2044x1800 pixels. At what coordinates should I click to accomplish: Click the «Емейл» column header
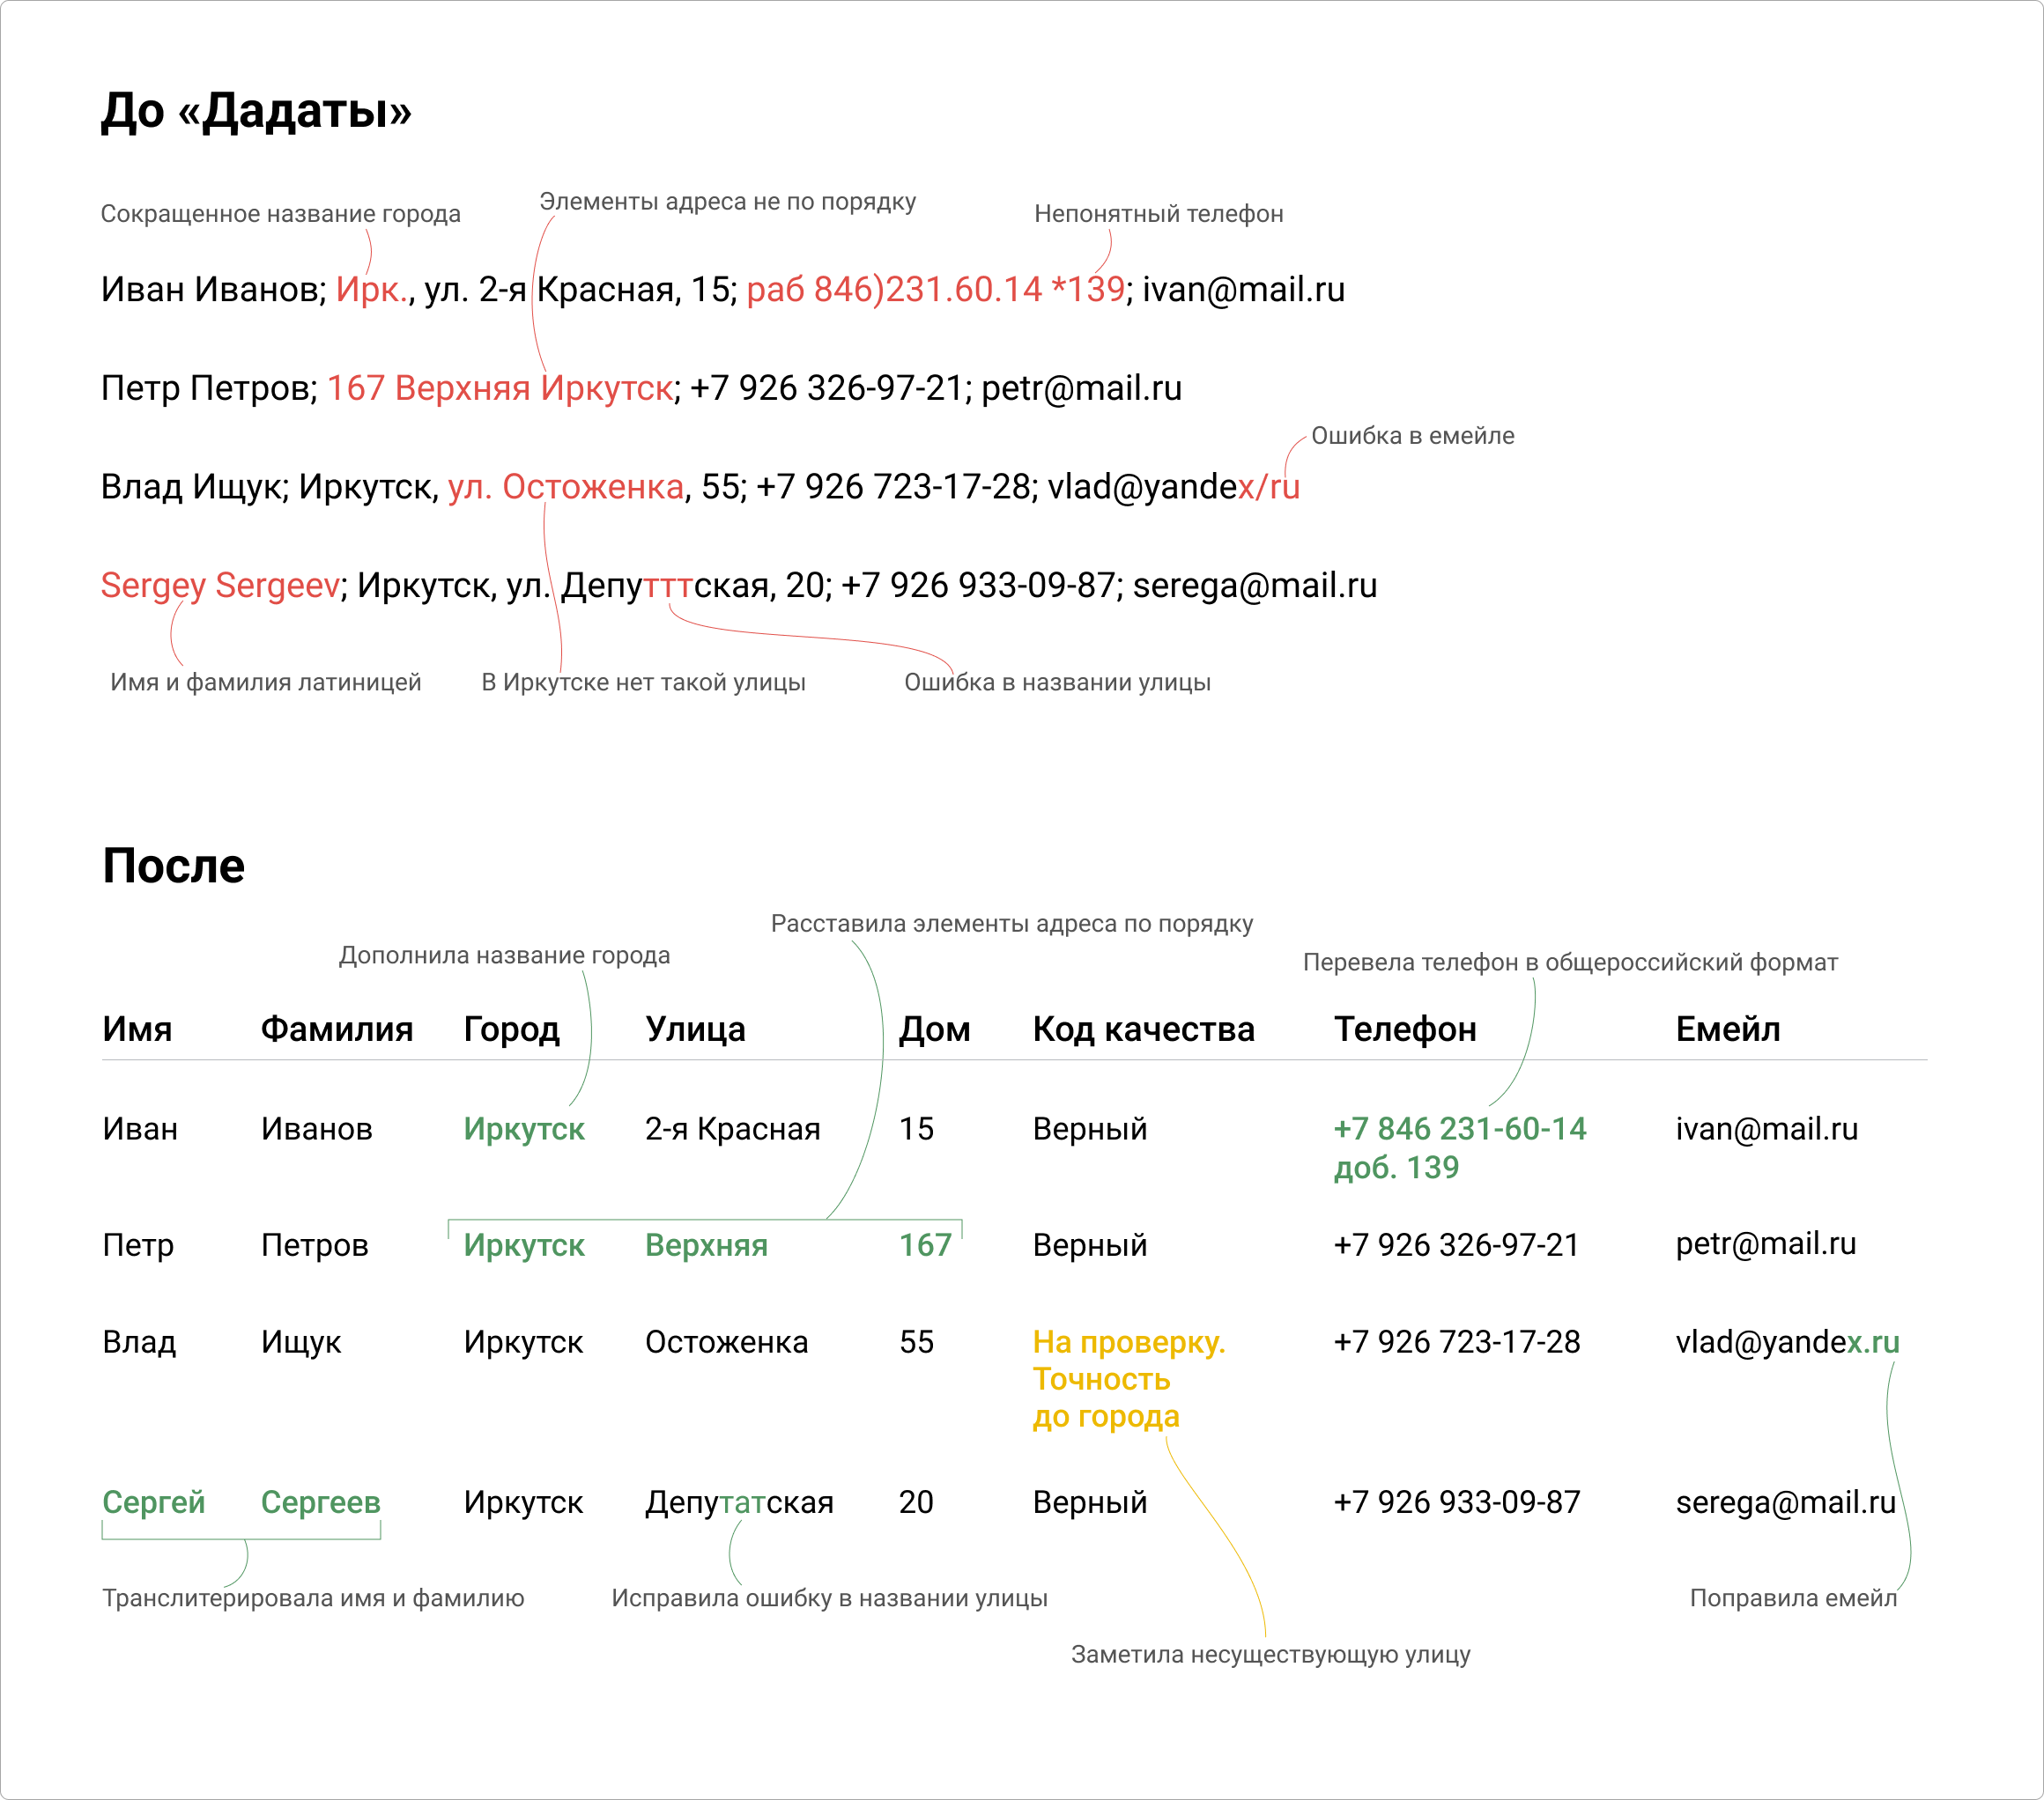point(1727,1029)
